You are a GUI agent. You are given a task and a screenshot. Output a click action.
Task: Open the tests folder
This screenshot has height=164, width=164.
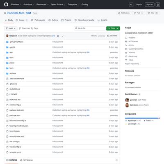(11, 68)
